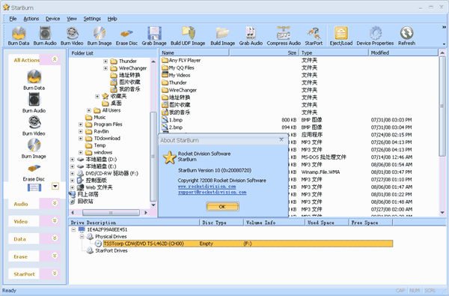
Task: Click the folder list horizontal scrollbar
Action: (x=111, y=213)
